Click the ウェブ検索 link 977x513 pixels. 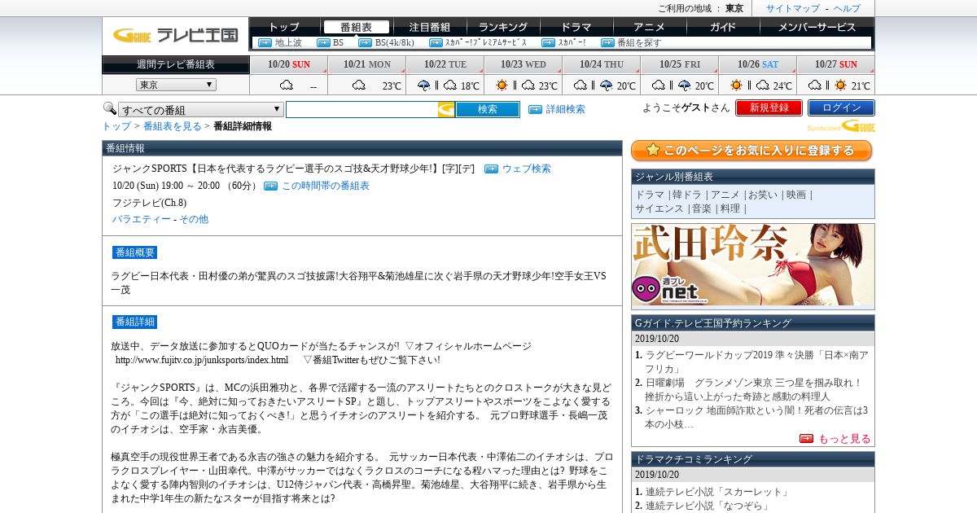pyautogui.click(x=526, y=169)
